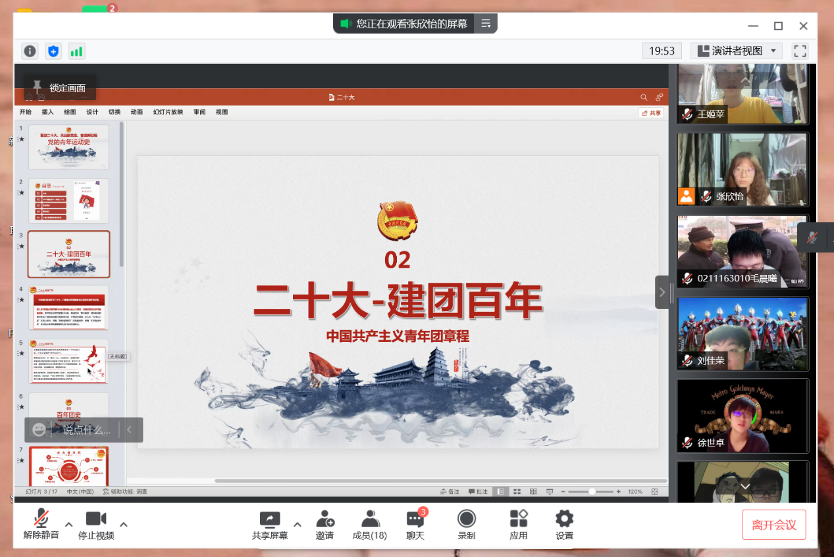Stop the video with 停止视频
This screenshot has width=834, height=557.
96,525
